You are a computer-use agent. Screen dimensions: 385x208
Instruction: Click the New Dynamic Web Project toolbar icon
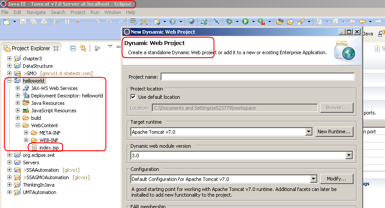157,21
